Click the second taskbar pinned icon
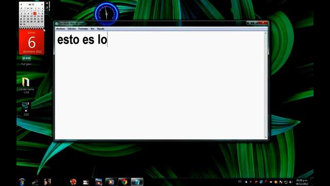The width and height of the screenshot is (330, 186). coord(35,182)
